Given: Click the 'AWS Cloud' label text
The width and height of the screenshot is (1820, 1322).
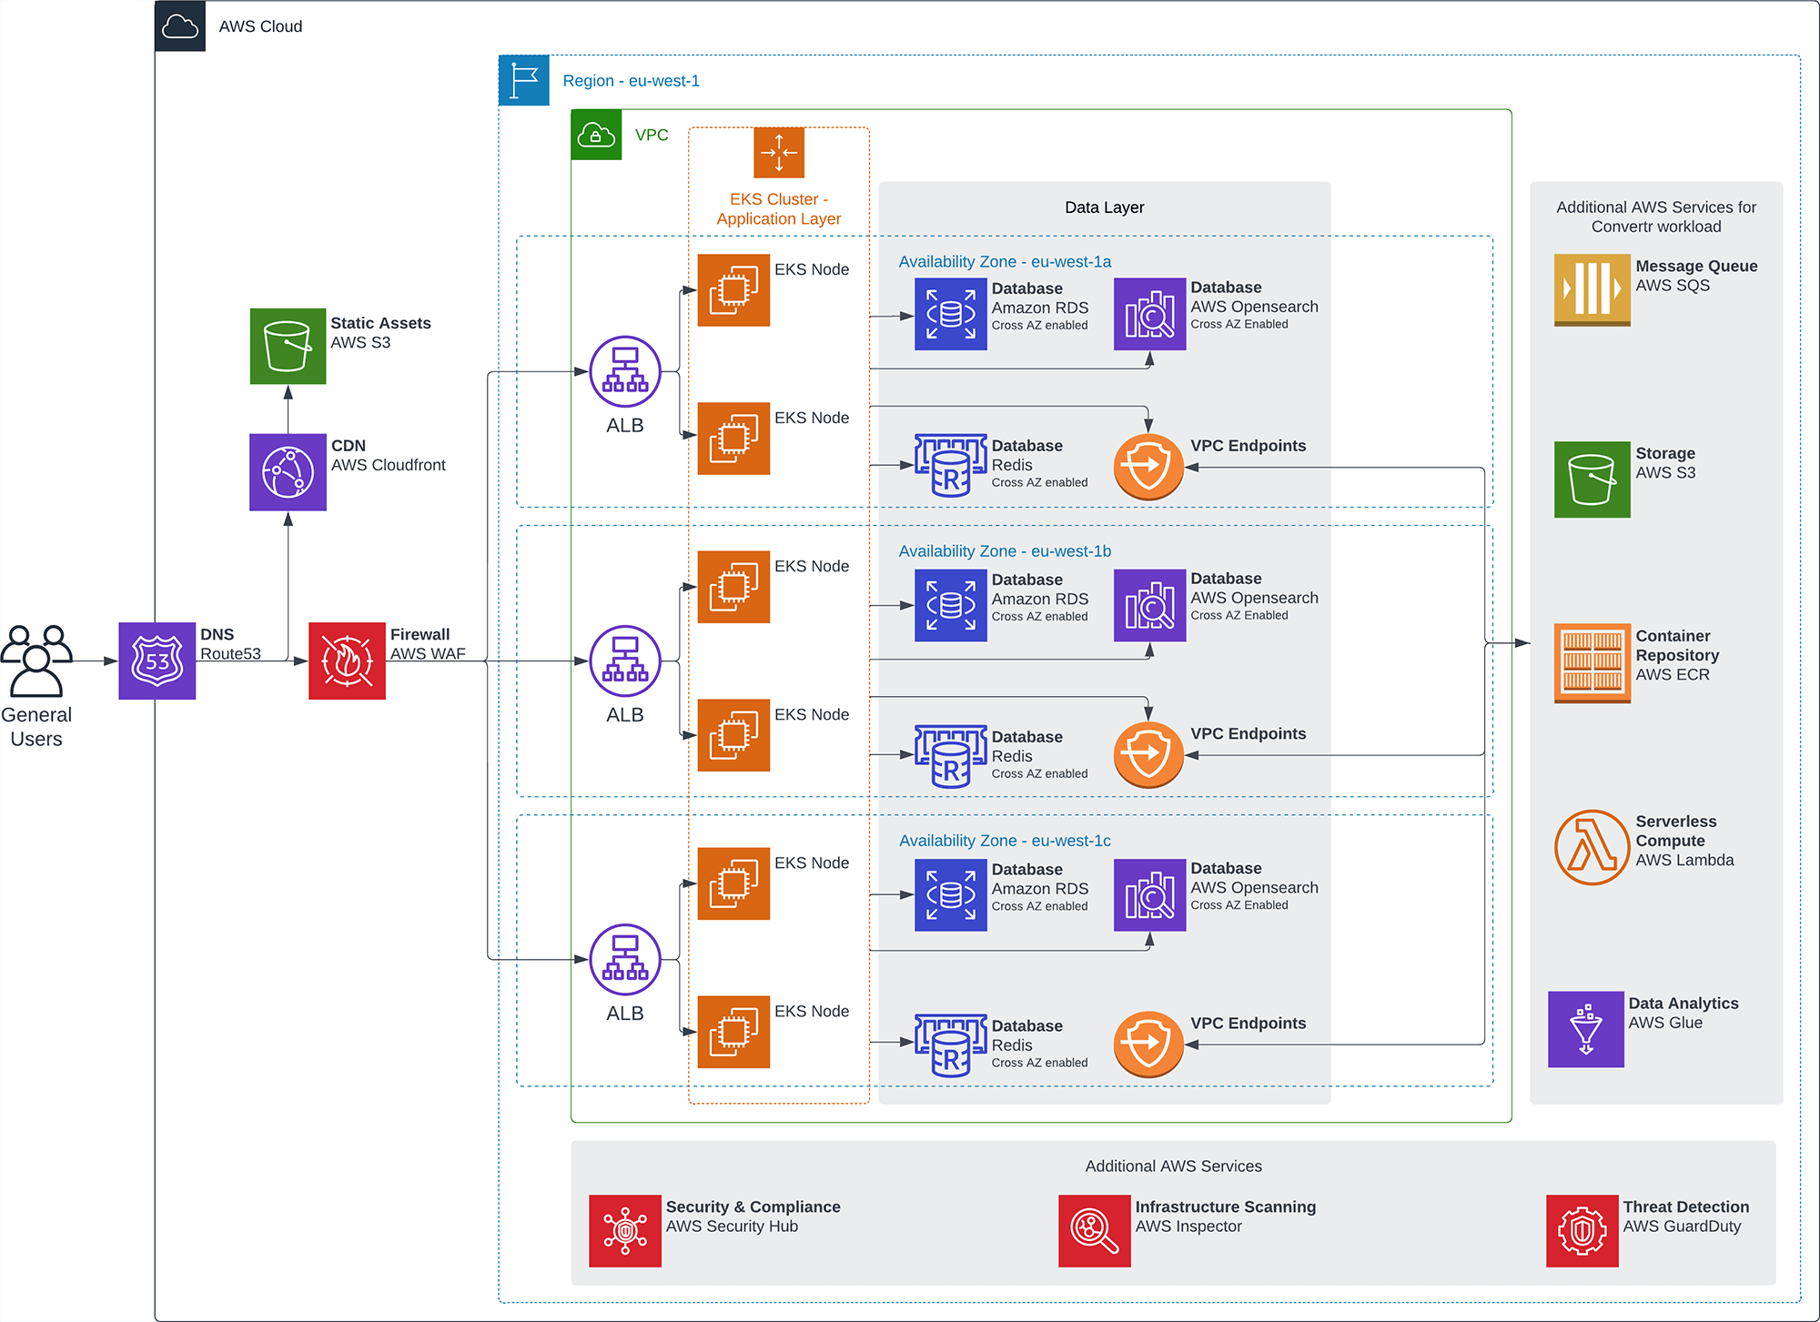Looking at the screenshot, I should 260,26.
